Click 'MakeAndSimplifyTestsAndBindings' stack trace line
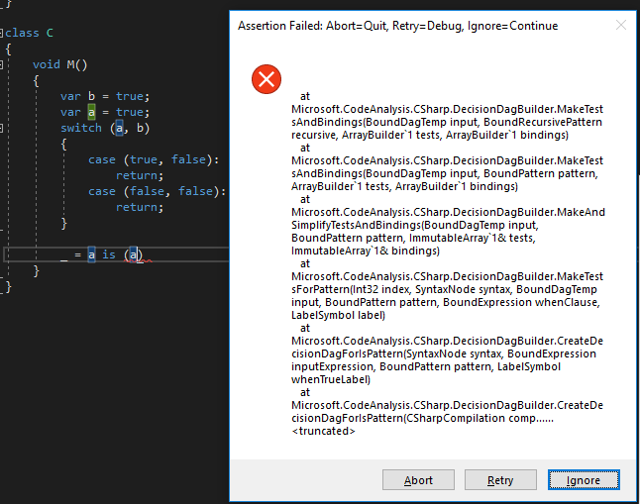The image size is (640, 504). click(x=448, y=232)
